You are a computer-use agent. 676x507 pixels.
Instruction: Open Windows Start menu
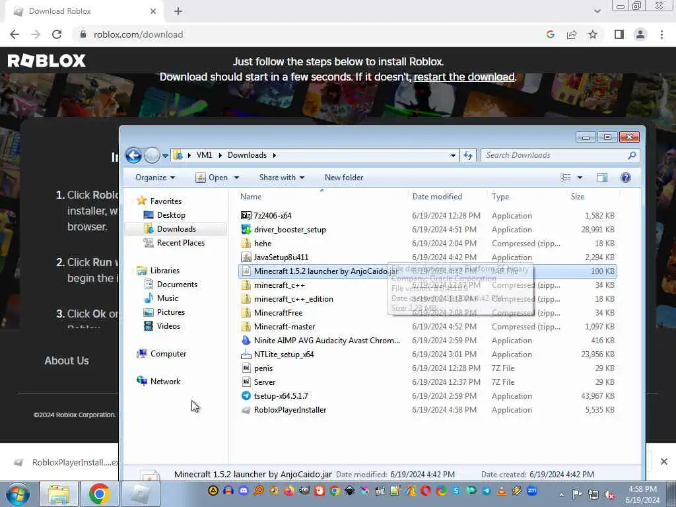coord(18,494)
